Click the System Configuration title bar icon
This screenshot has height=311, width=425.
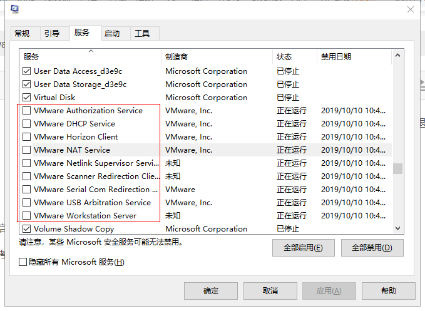point(14,9)
